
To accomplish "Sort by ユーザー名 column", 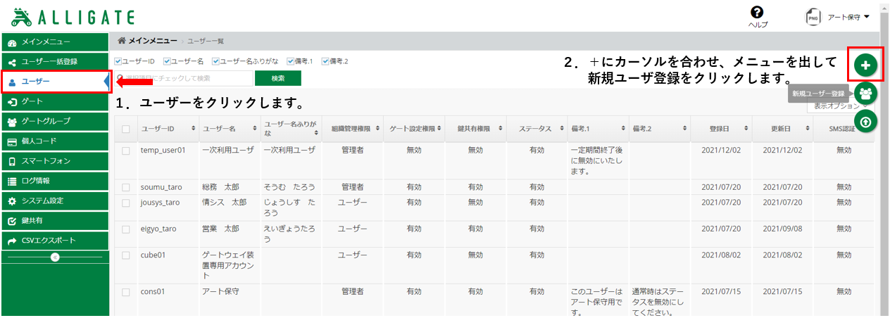I will point(229,129).
